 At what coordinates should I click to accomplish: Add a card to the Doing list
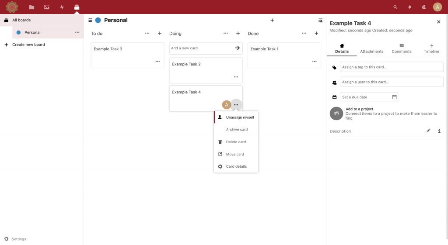[x=238, y=33]
